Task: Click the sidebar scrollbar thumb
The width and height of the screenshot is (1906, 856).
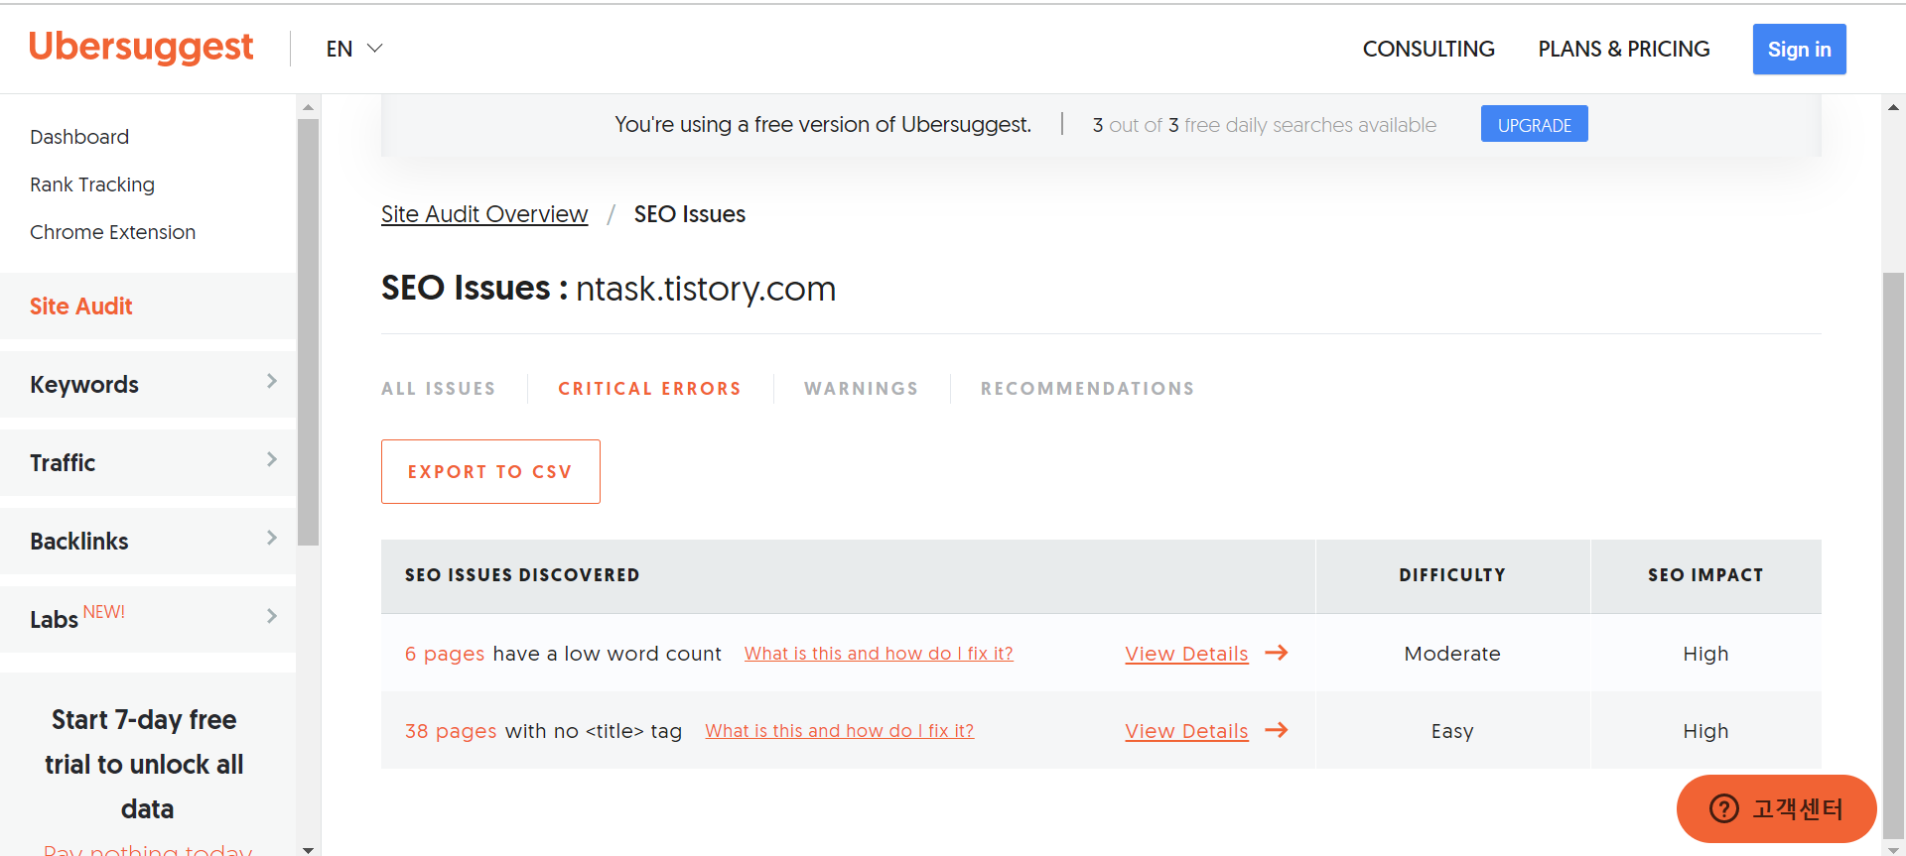Action: pos(308,332)
